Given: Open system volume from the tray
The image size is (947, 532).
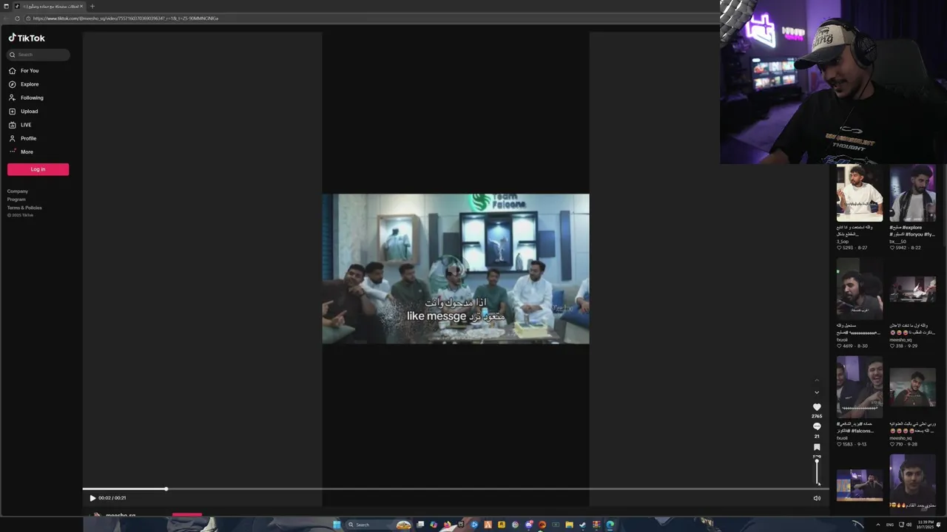Looking at the screenshot, I should click(x=909, y=525).
